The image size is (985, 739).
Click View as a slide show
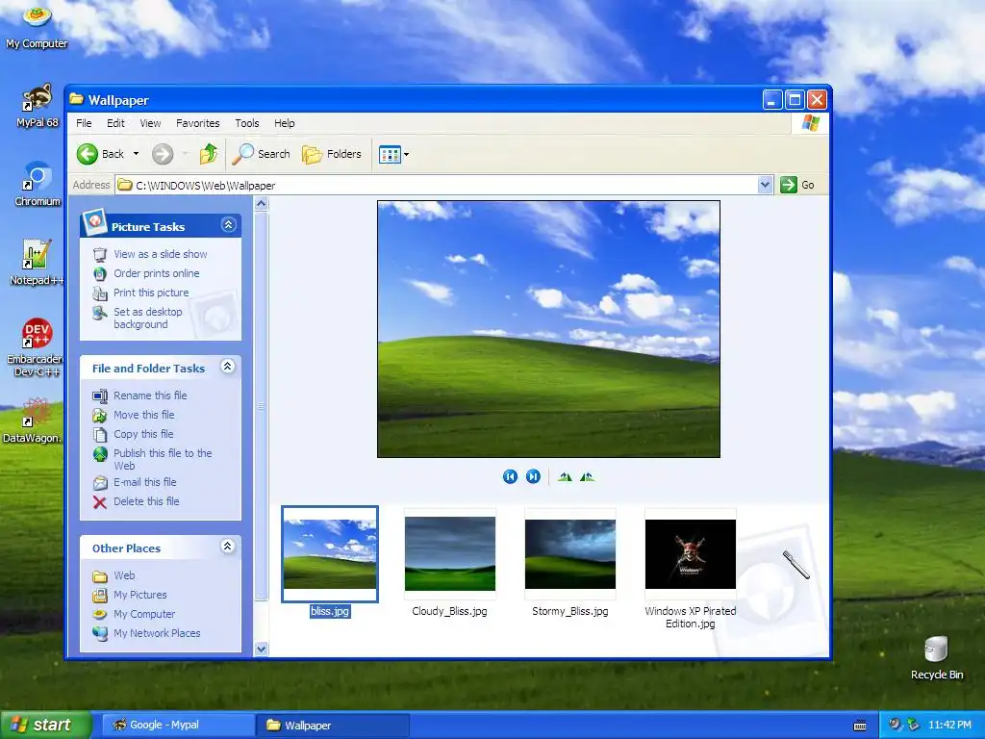click(161, 254)
